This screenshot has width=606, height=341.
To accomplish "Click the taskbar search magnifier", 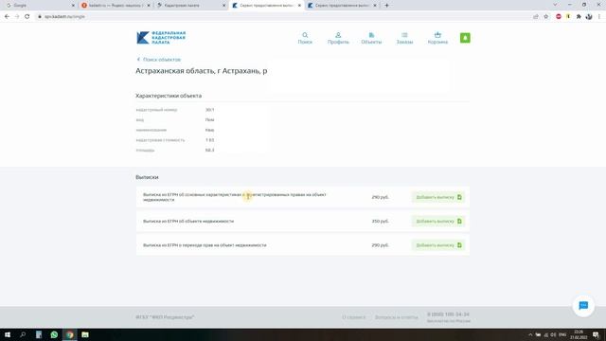I will (23, 334).
